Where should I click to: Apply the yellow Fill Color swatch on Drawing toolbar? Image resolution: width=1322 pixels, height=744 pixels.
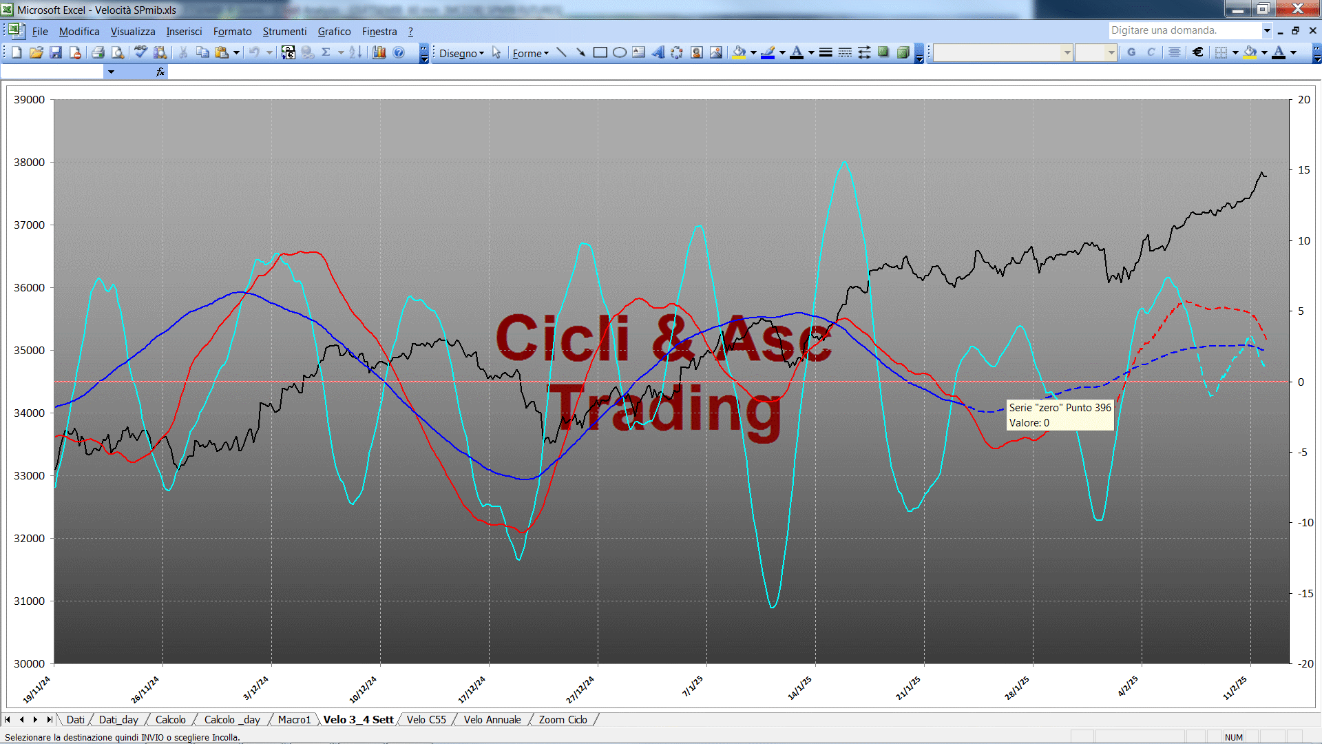coord(739,52)
